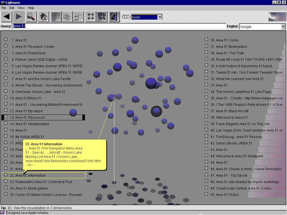Viewport: 287px width, 215px height.
Task: Open result 22. Area 51 Information
Action: (30, 176)
